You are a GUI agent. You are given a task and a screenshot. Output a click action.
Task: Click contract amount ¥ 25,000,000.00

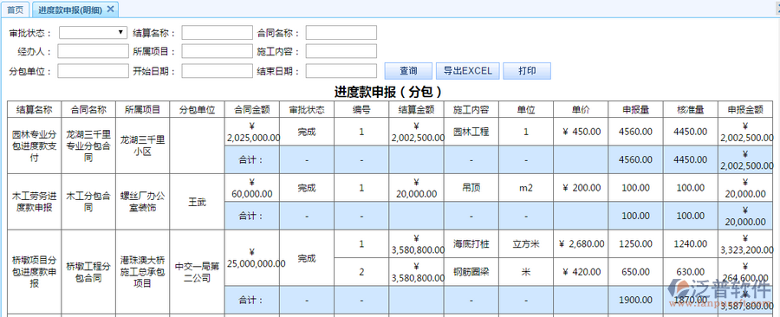pyautogui.click(x=252, y=258)
